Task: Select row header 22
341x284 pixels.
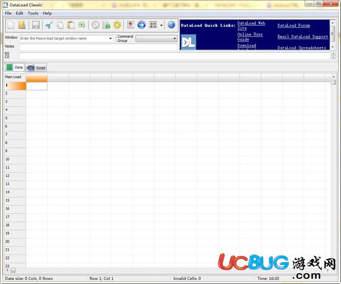Action: point(15,258)
